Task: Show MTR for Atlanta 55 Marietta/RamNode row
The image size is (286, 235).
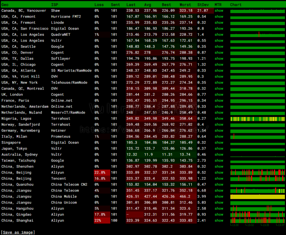Action: (x=219, y=71)
